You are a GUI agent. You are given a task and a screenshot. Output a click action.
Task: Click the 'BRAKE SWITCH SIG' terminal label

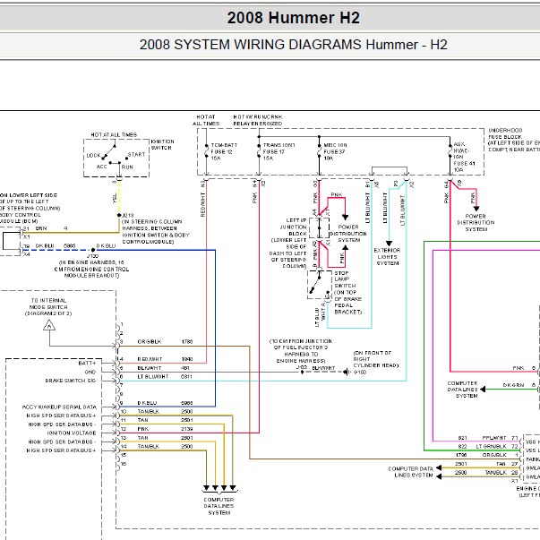pos(70,381)
